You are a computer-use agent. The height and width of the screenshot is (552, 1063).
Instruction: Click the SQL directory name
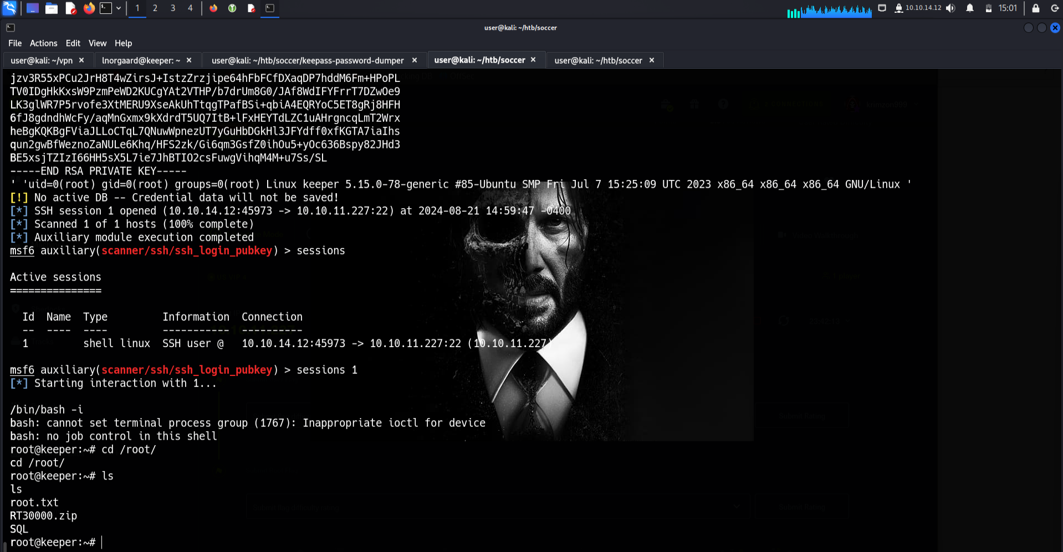(19, 529)
